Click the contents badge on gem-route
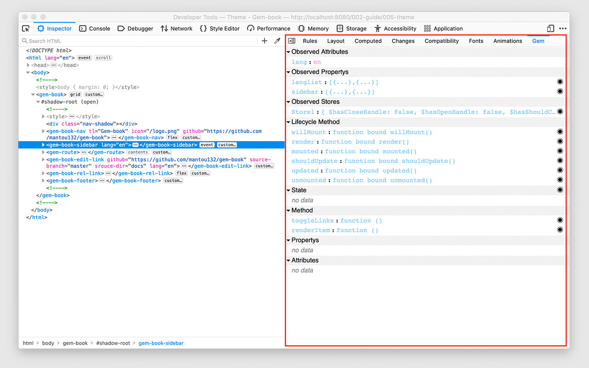The height and width of the screenshot is (368, 589). (138, 152)
